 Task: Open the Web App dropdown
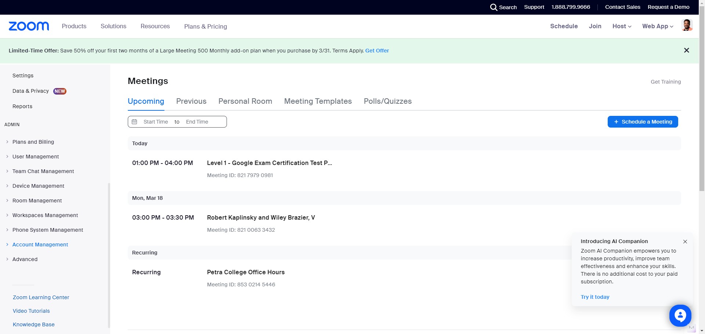(x=657, y=26)
